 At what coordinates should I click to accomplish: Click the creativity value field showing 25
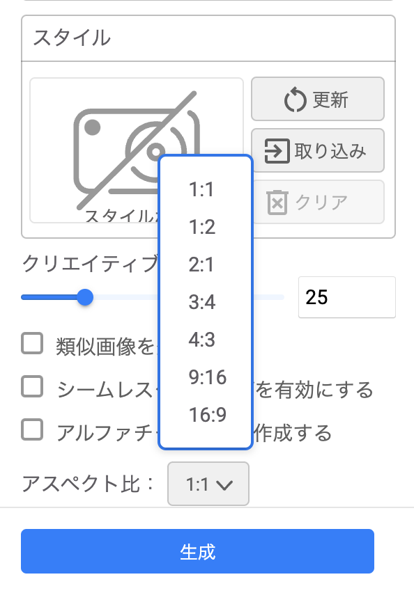pos(347,297)
